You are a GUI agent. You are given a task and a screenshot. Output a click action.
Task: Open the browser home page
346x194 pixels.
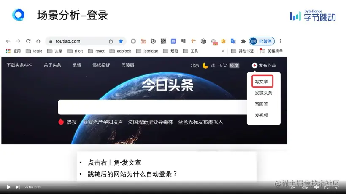click(x=38, y=41)
